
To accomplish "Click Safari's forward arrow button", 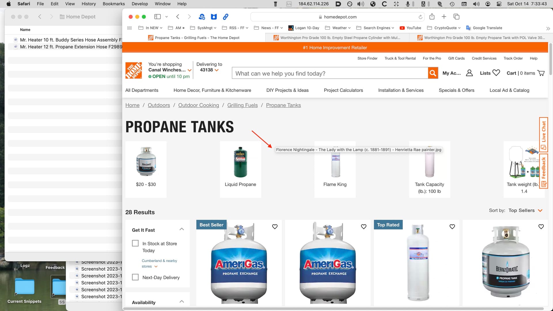I will tap(189, 17).
